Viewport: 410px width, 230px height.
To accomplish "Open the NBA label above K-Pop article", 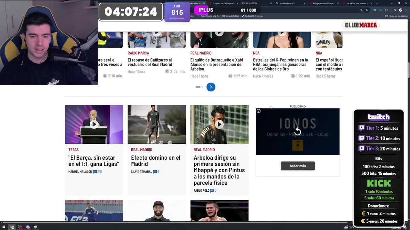I will (256, 53).
